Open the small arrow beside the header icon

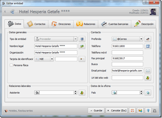pyautogui.click(x=16, y=11)
